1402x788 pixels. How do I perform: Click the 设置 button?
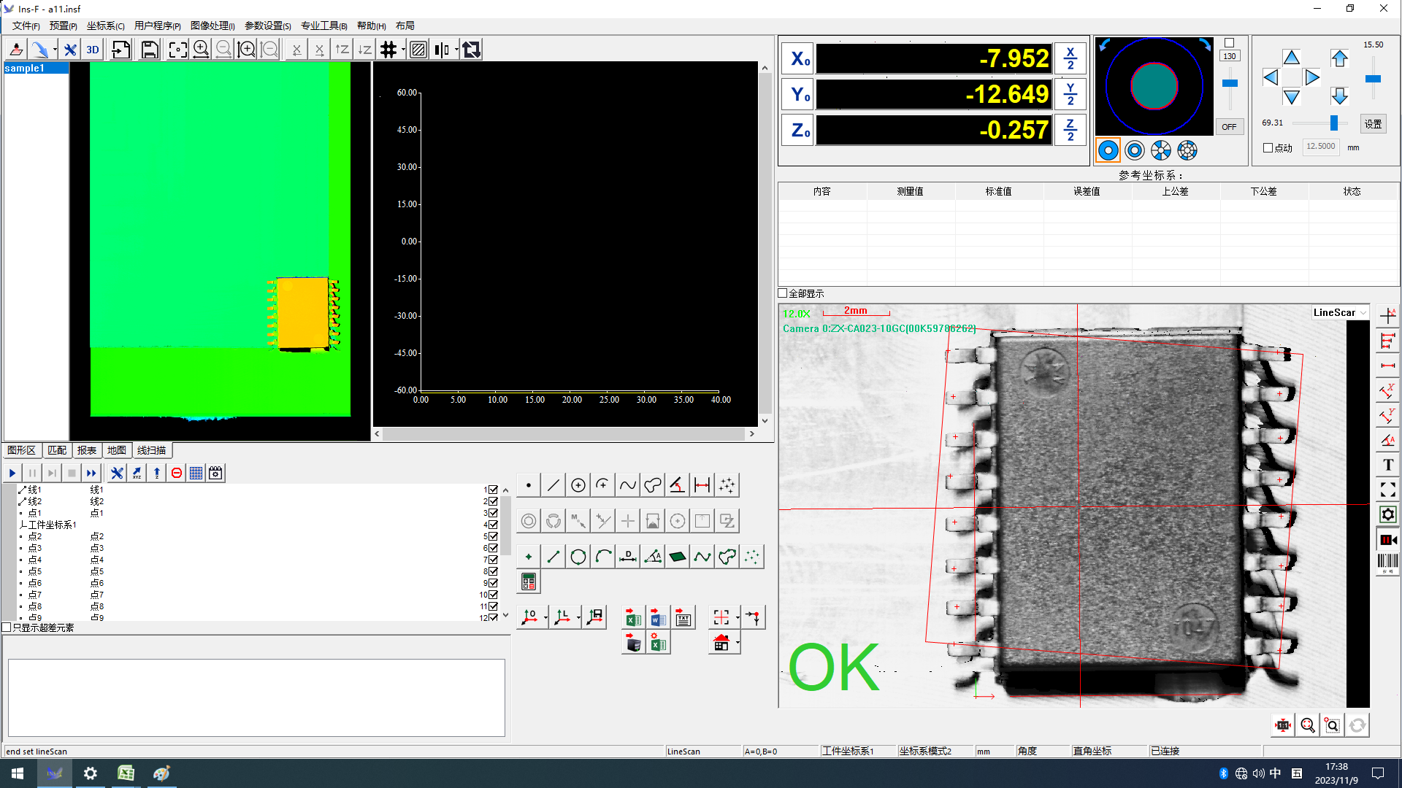tap(1373, 124)
